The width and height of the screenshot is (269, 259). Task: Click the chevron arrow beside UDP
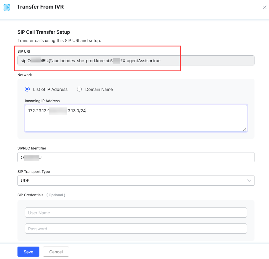(249, 181)
